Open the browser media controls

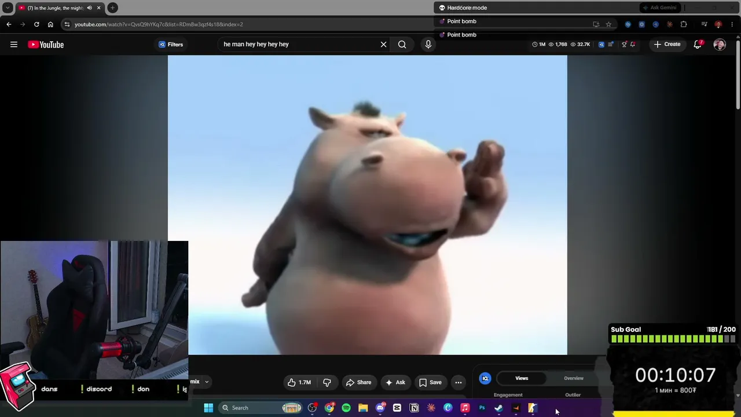coord(704,24)
